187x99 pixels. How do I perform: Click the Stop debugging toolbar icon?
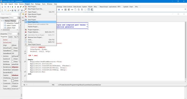18,7
